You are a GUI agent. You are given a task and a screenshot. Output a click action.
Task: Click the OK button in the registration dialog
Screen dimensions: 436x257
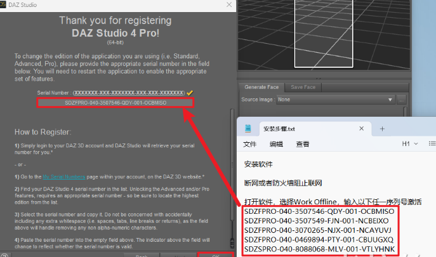click(x=216, y=254)
